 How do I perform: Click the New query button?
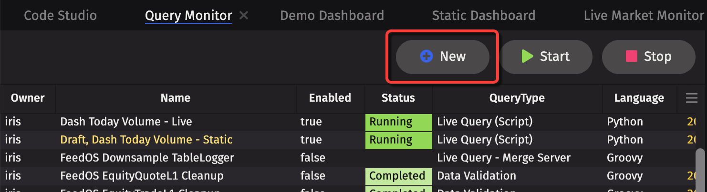tap(442, 57)
